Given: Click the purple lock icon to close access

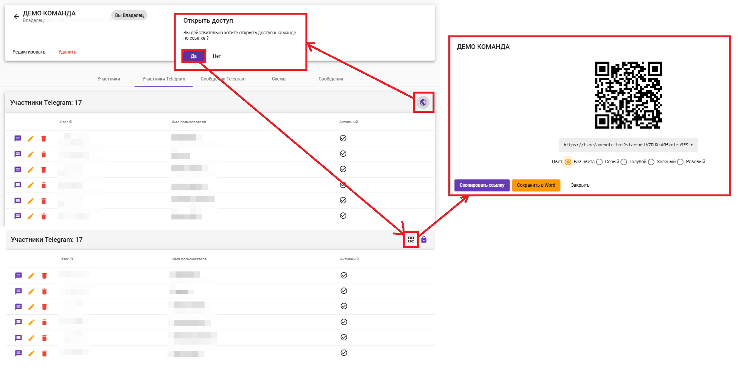Looking at the screenshot, I should (x=424, y=239).
